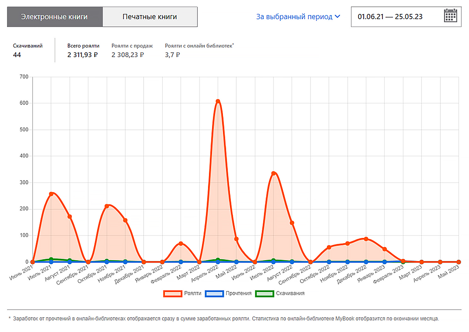Open the calendar icon date picker
The width and height of the screenshot is (469, 332).
click(450, 16)
